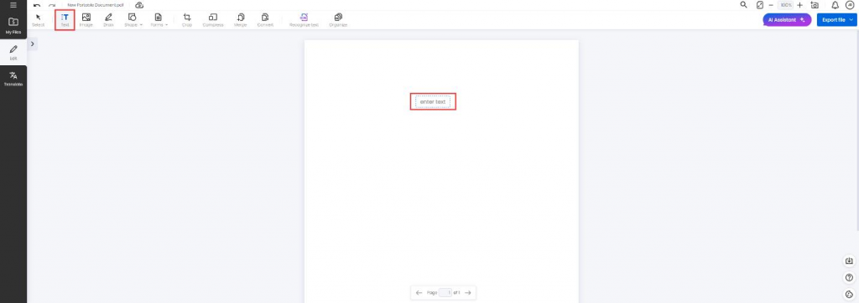
Task: Undo the last action
Action: point(37,5)
